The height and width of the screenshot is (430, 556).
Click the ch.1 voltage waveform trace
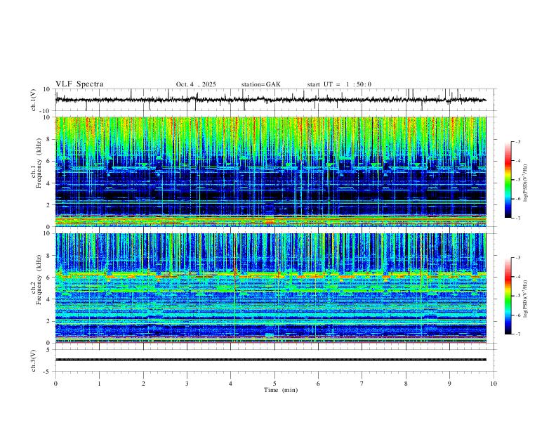[x=270, y=100]
